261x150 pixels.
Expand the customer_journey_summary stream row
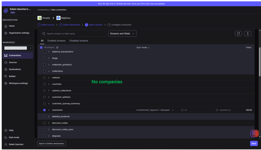[x=49, y=103]
